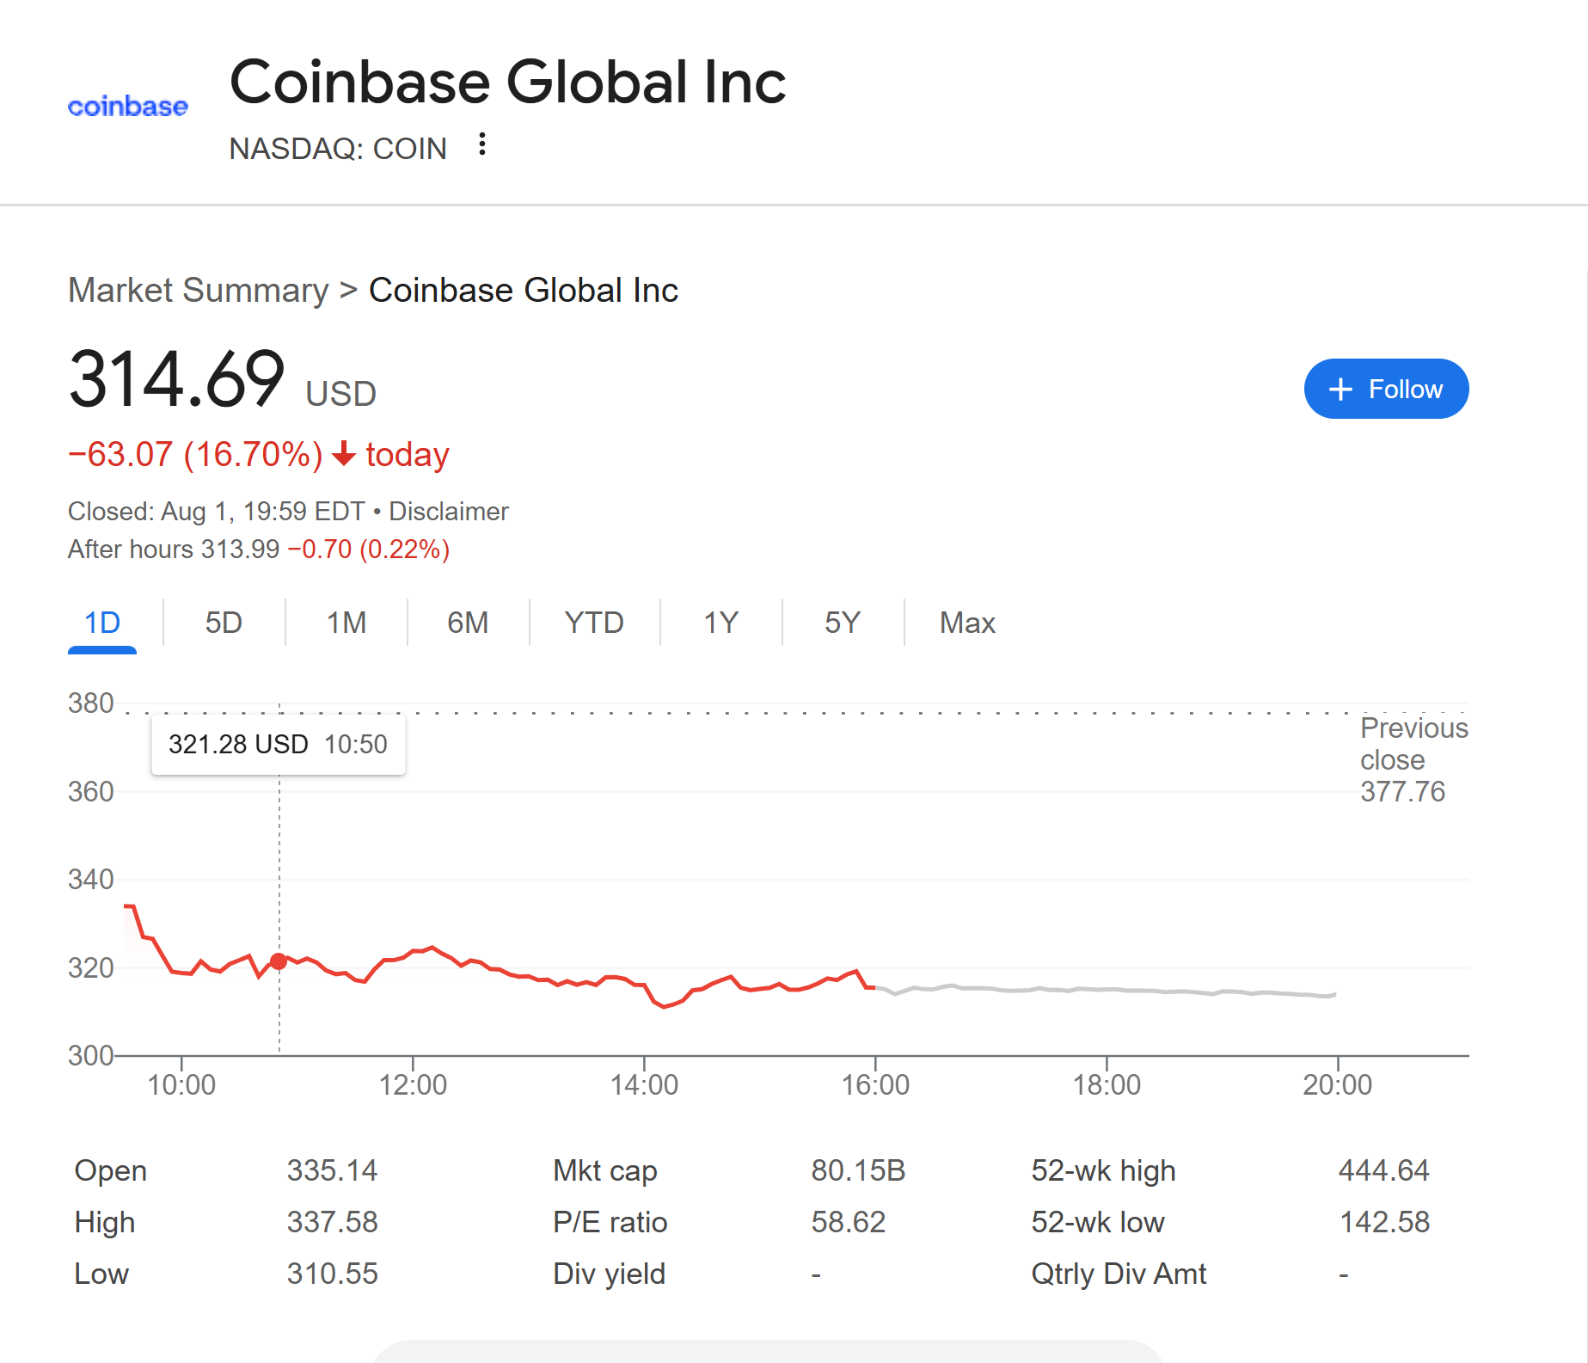Click NASDAQ: COIN ticker label
This screenshot has width=1588, height=1363.
click(x=337, y=148)
